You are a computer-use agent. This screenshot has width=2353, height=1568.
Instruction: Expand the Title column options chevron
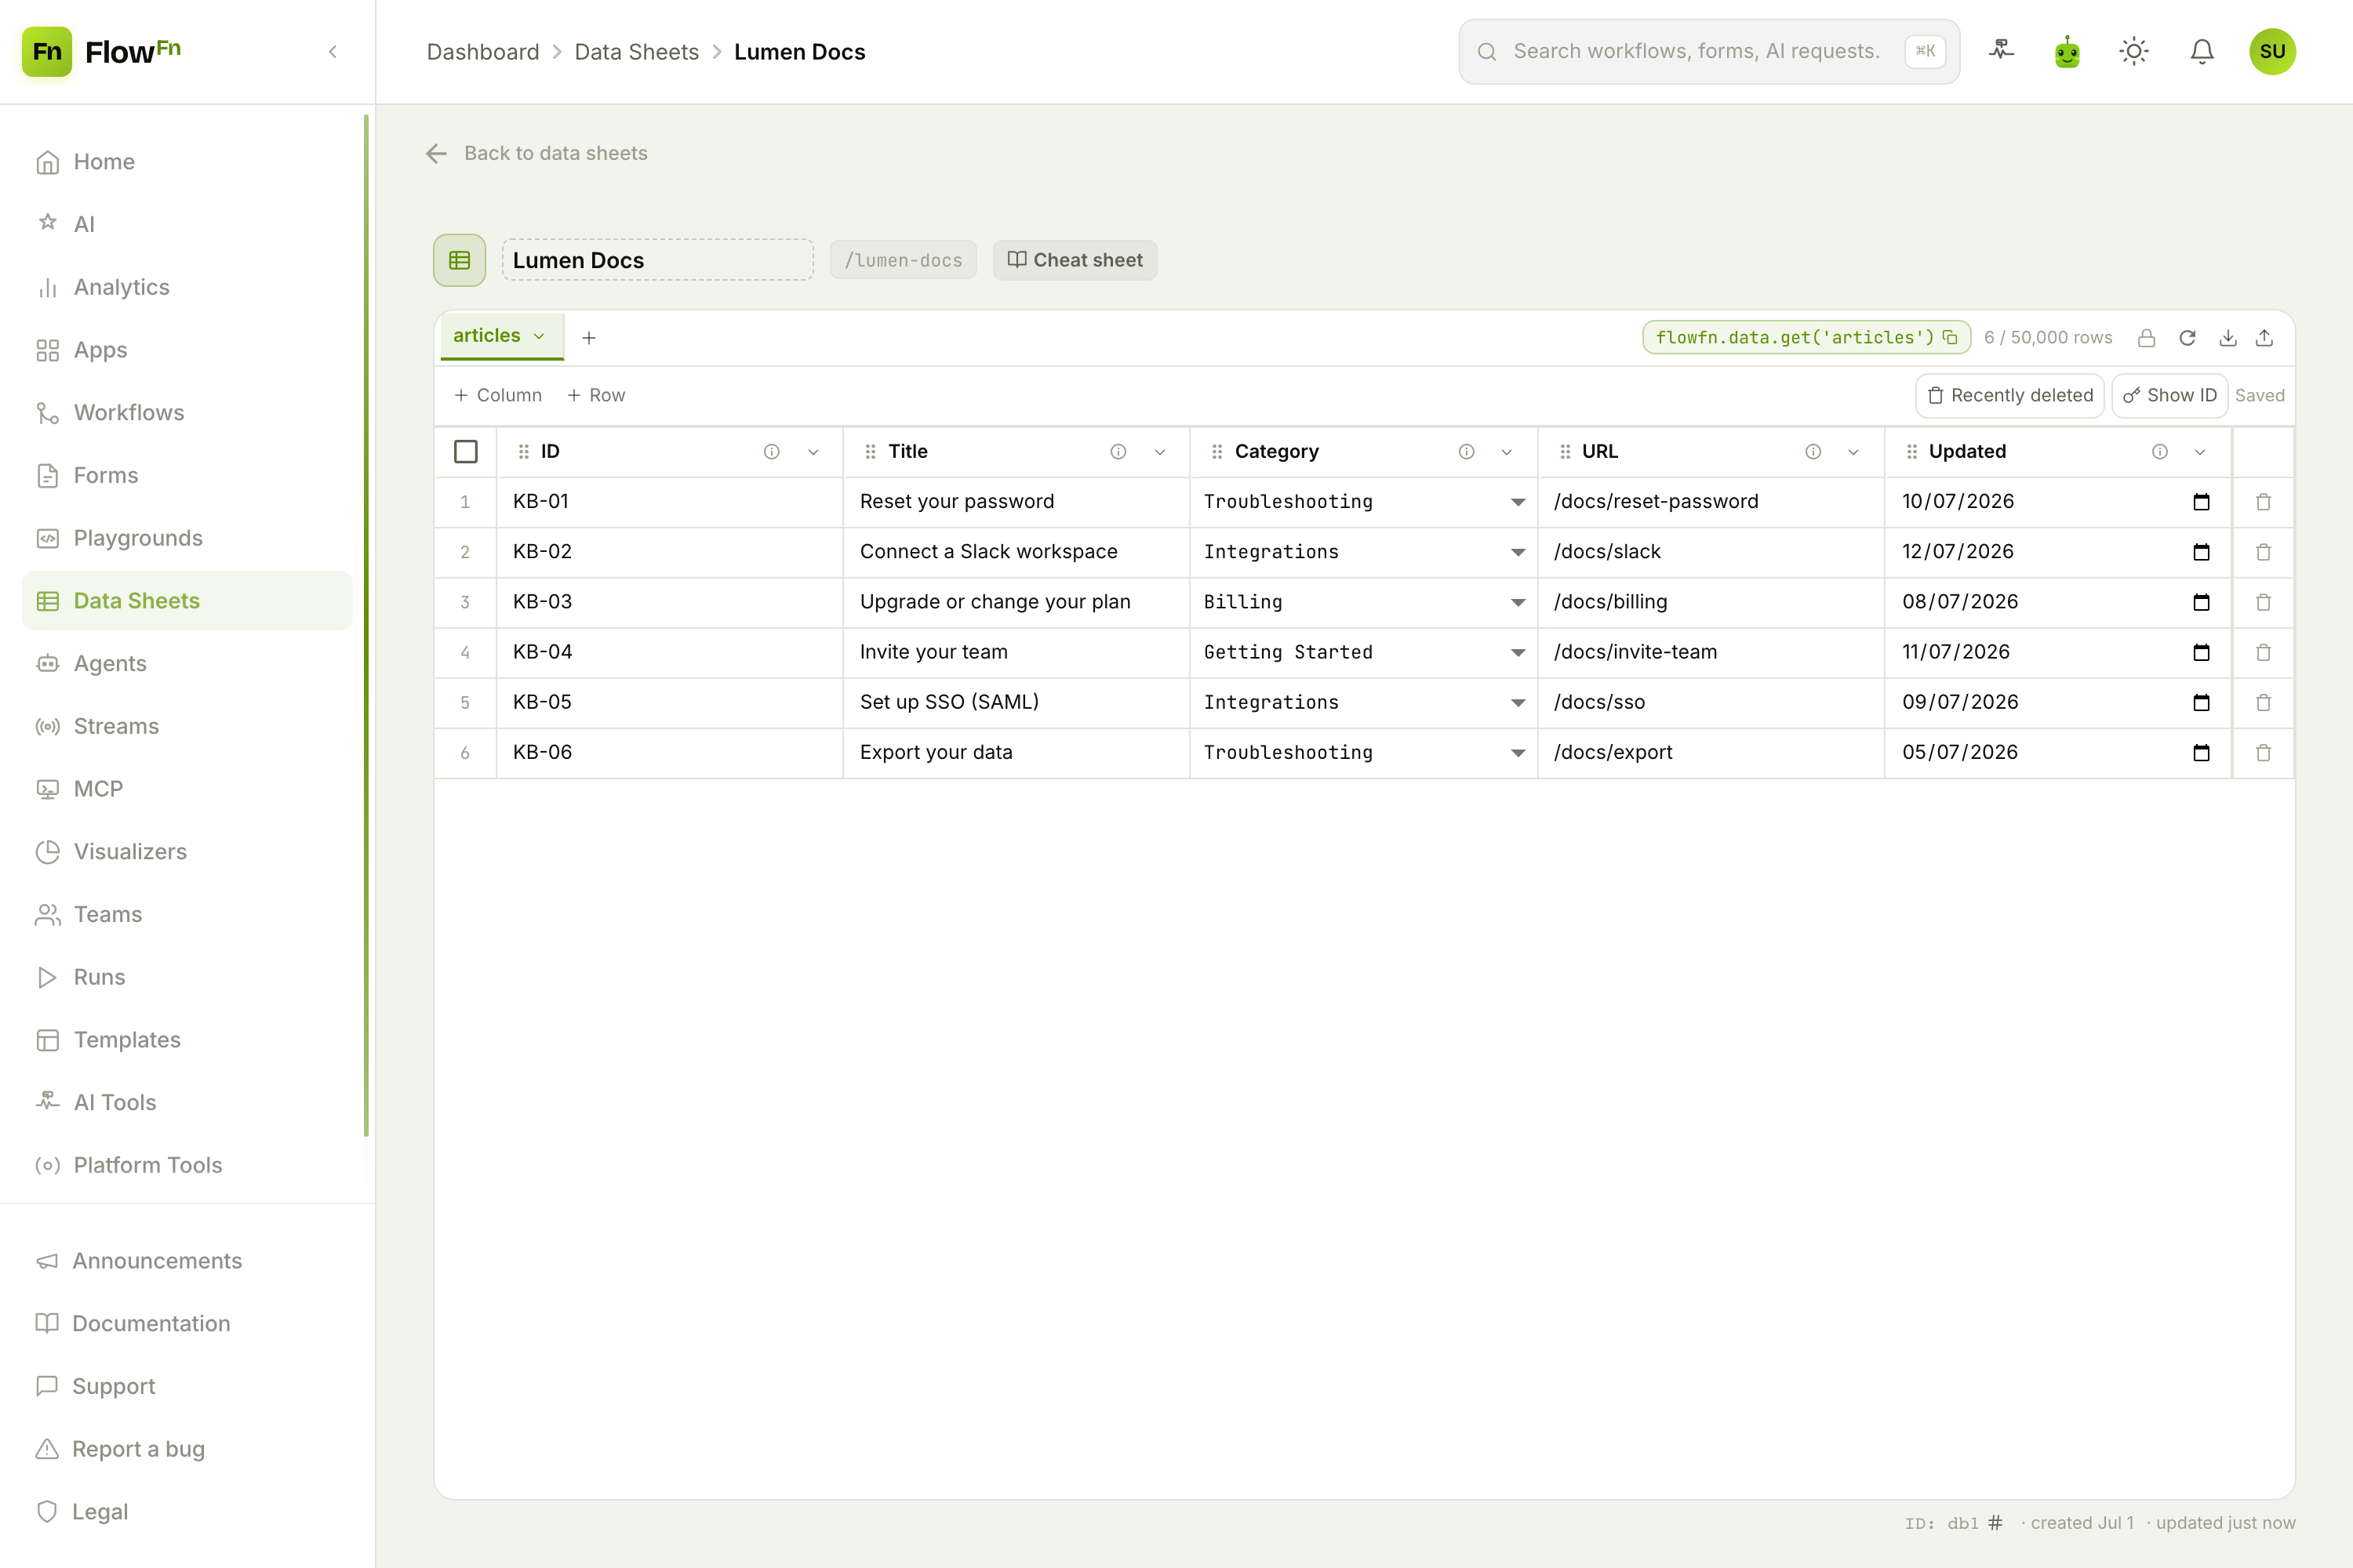pyautogui.click(x=1161, y=452)
